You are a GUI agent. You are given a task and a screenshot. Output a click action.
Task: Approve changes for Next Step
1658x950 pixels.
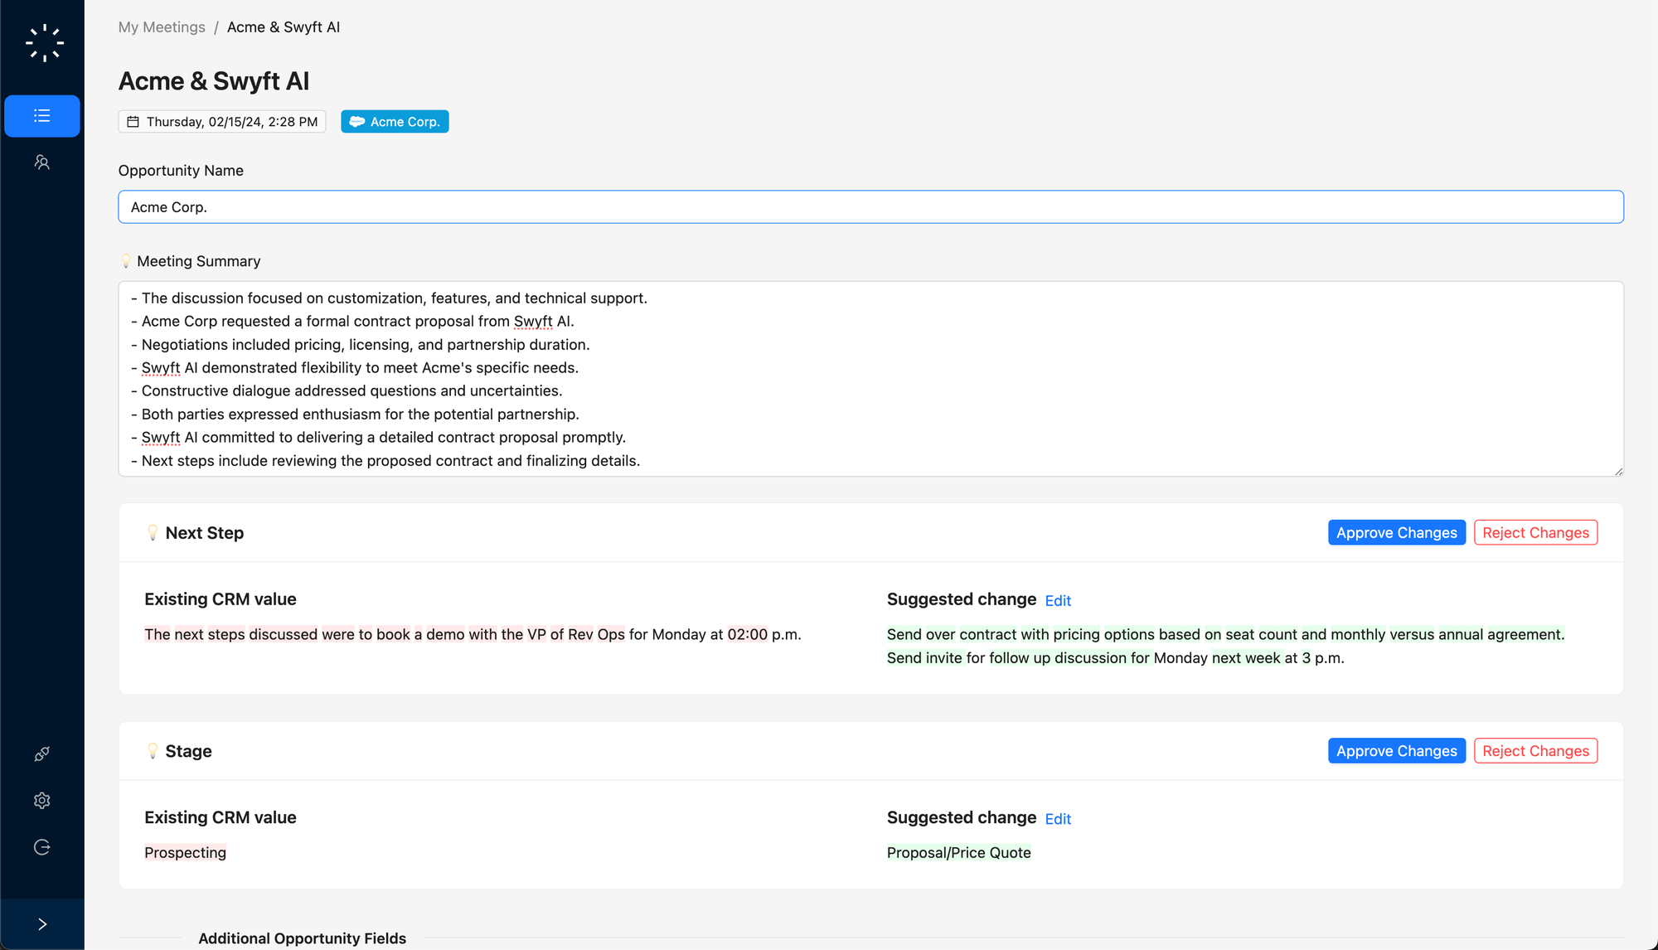pos(1396,533)
